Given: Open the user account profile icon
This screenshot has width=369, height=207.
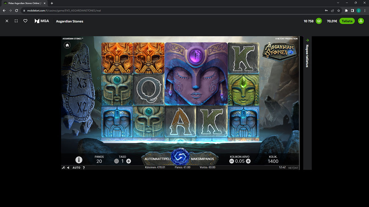Looking at the screenshot, I should pos(361,21).
